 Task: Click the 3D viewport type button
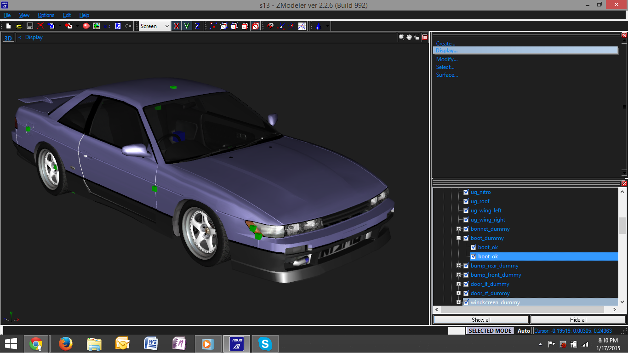[x=8, y=38]
